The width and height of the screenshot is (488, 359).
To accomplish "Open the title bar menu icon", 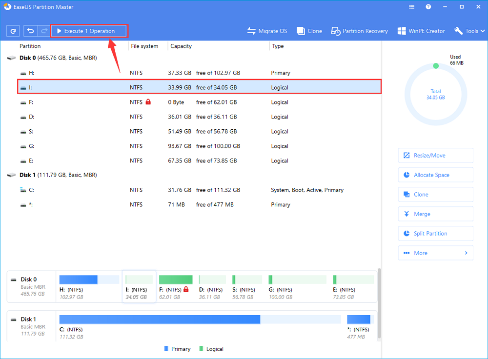I will [411, 7].
